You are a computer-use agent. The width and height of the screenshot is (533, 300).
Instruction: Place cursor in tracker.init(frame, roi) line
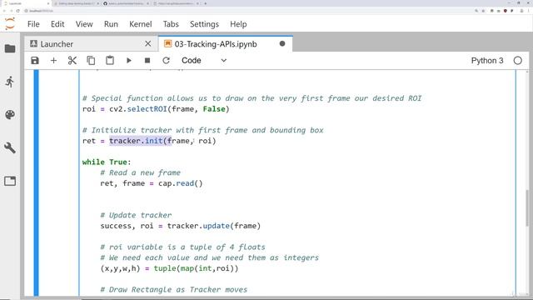[x=149, y=141]
